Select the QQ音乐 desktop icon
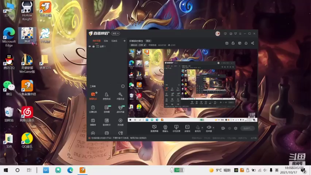Viewport: 311px width, 175px height. 27,140
